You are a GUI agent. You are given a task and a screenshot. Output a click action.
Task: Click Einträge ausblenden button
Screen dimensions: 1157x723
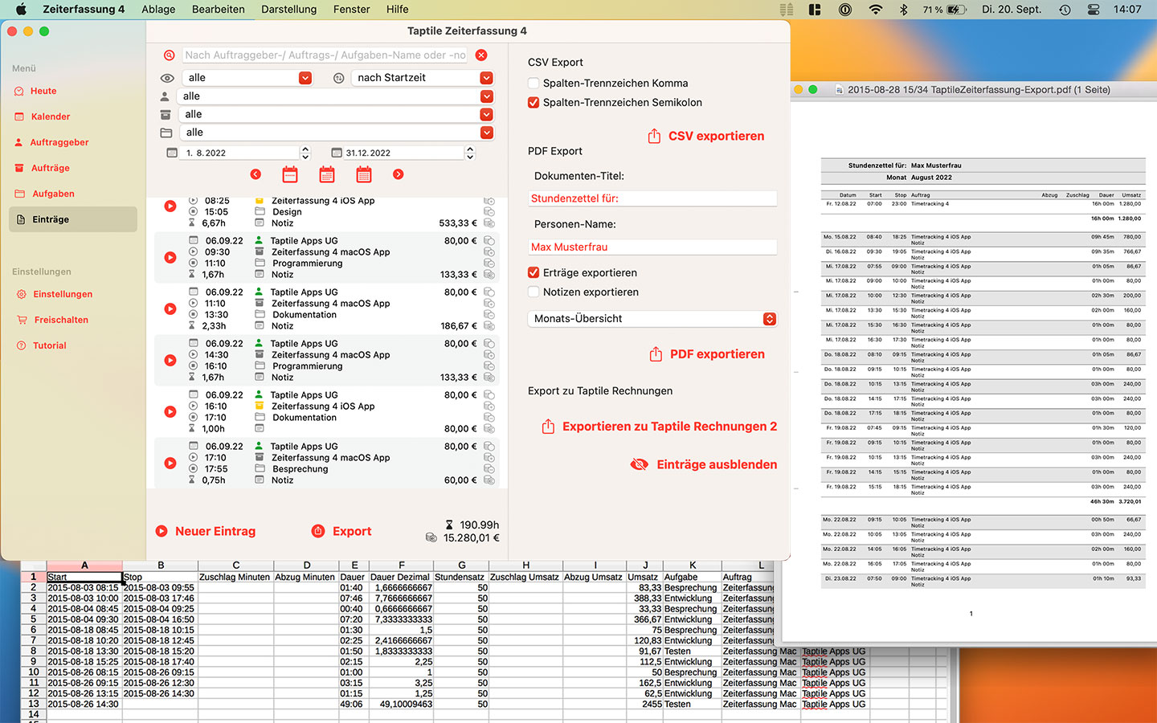click(x=703, y=464)
